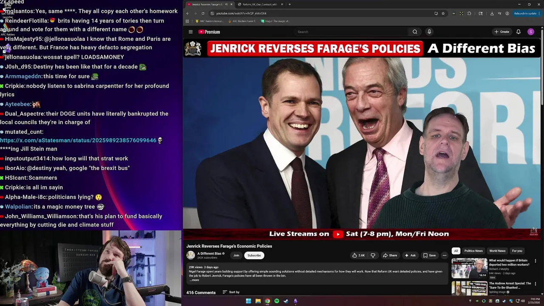Open File Explorer from taskbar
Image resolution: width=544 pixels, height=306 pixels.
click(x=258, y=301)
